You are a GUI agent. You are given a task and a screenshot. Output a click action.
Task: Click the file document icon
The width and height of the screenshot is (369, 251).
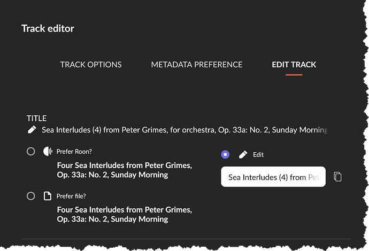point(47,196)
